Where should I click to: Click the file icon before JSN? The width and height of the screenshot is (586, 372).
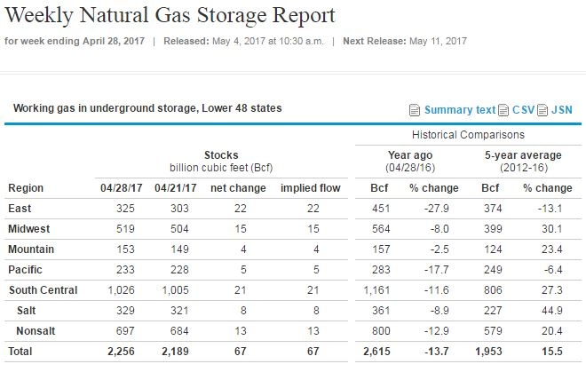[x=542, y=110]
